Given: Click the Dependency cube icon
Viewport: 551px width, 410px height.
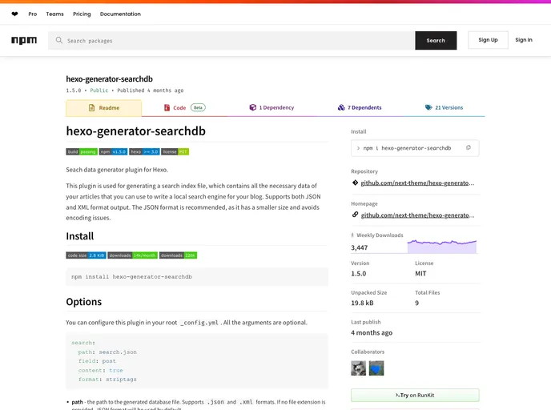Looking at the screenshot, I should click(x=252, y=107).
